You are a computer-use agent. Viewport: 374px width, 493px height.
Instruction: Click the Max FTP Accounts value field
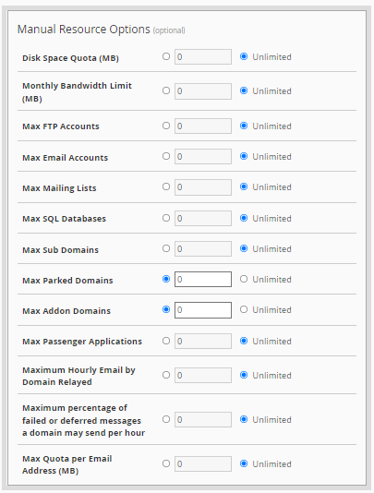(x=203, y=126)
